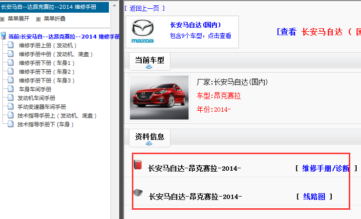The image size is (361, 219).
Task: Click the scroll-up arrow of left panel
Action: coord(114,5)
